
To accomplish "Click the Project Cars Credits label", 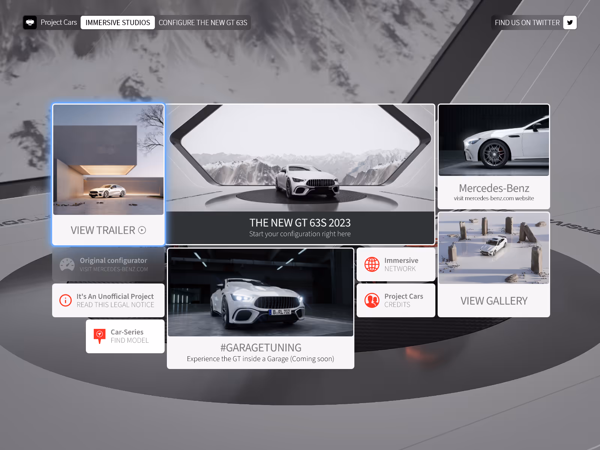I will (404, 300).
